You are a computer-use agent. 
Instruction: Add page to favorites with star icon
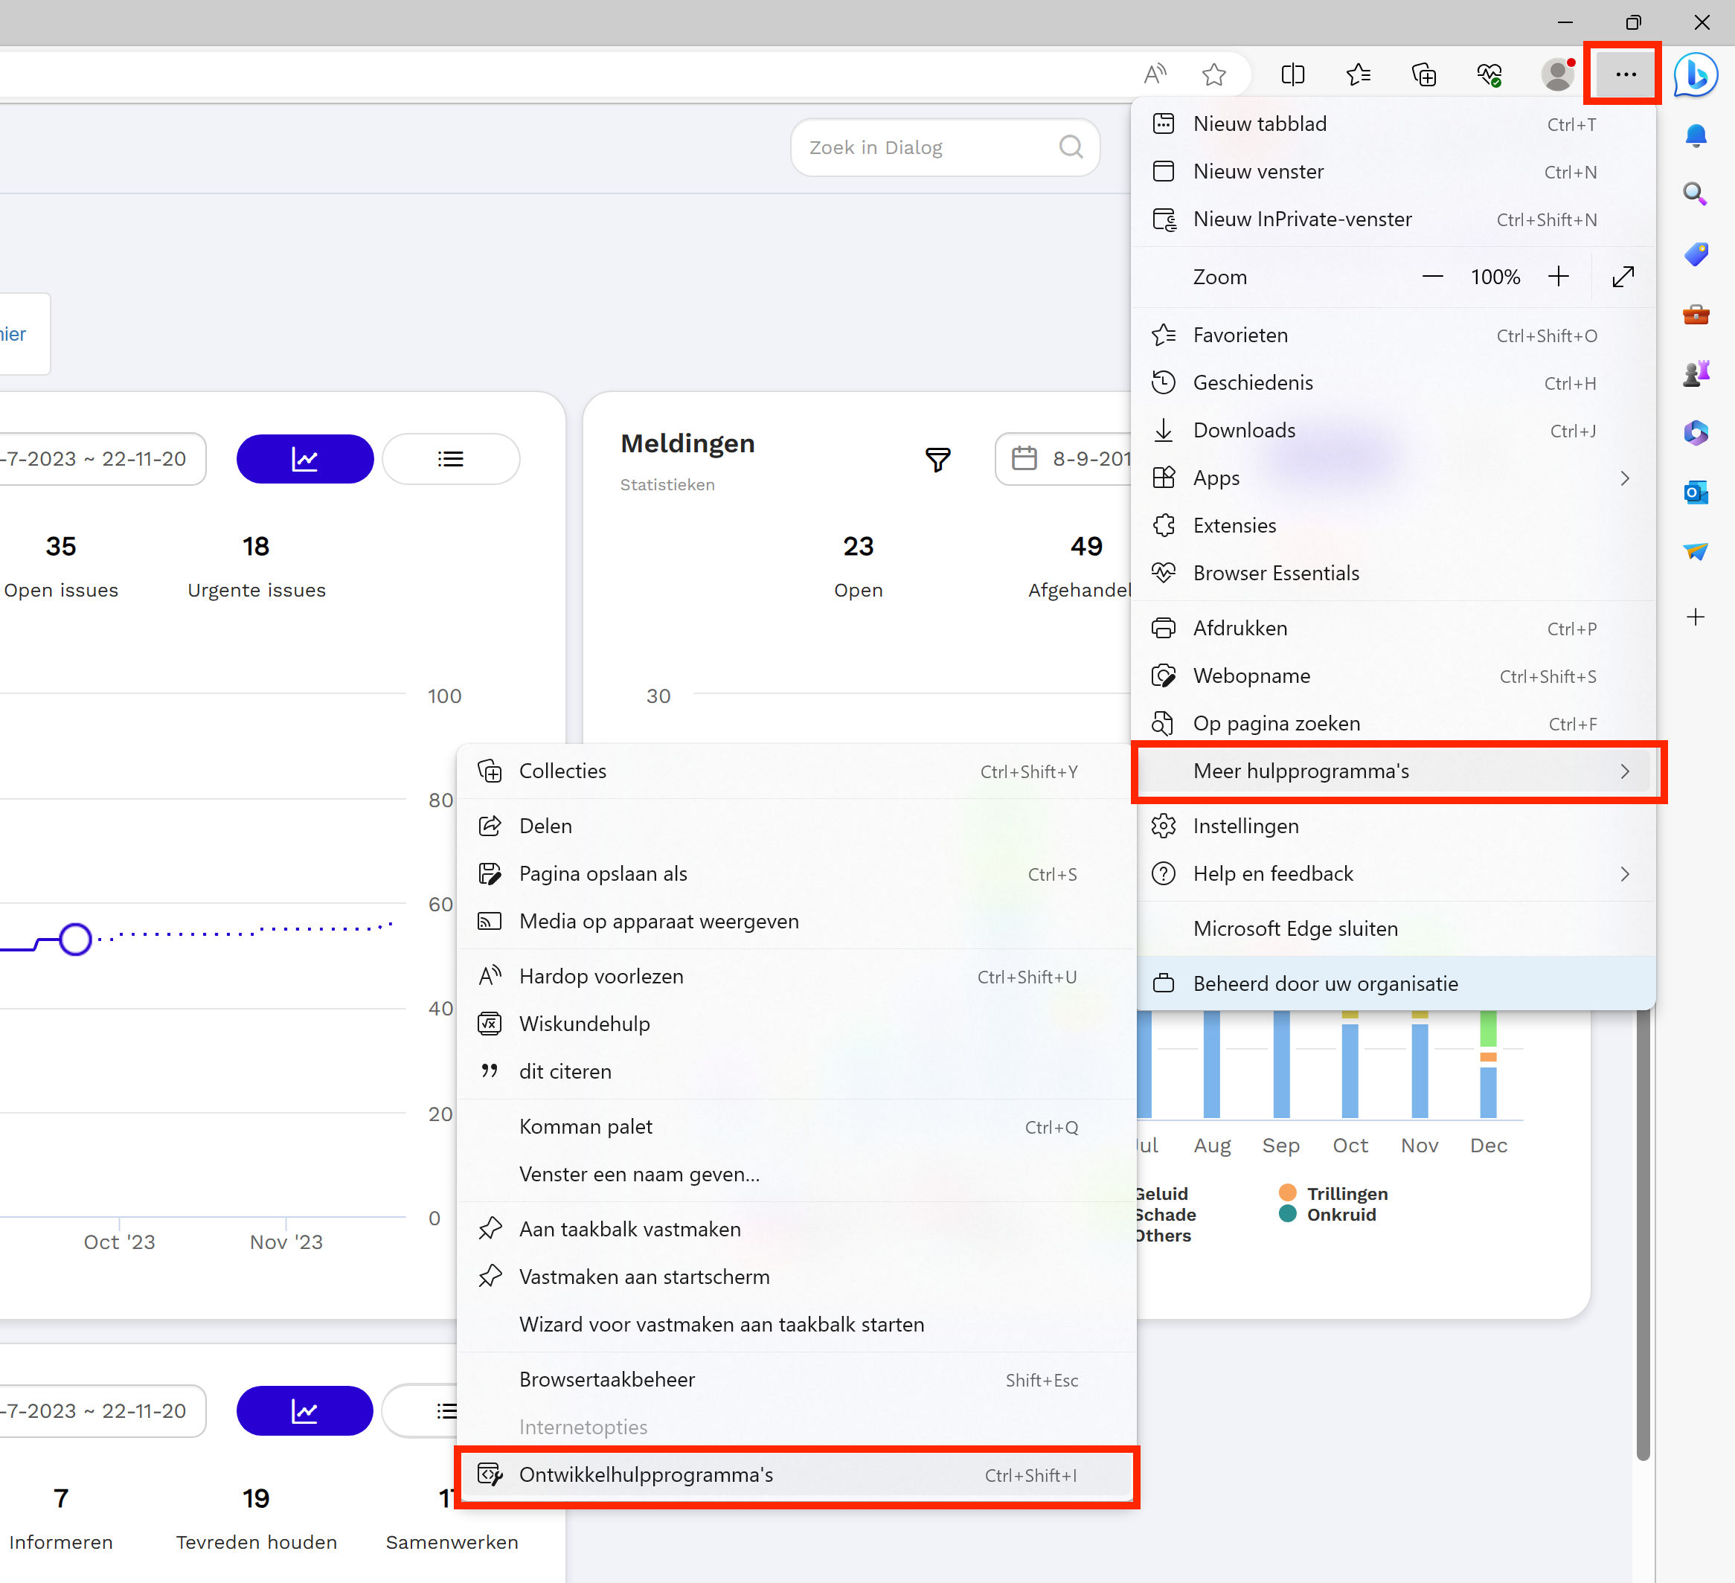1213,75
